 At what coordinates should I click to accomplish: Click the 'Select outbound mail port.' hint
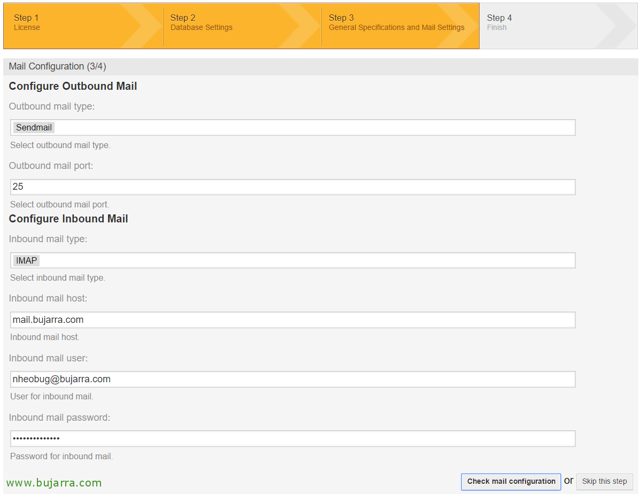pos(60,204)
